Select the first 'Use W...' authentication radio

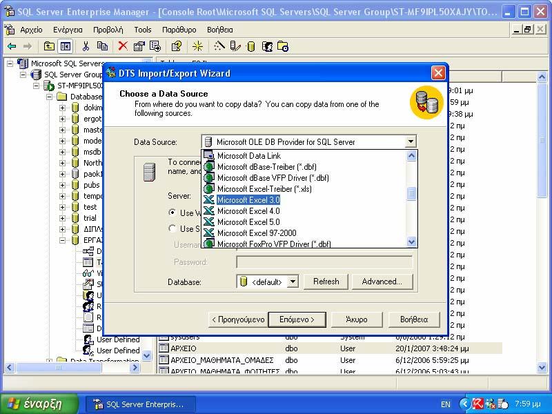click(172, 213)
